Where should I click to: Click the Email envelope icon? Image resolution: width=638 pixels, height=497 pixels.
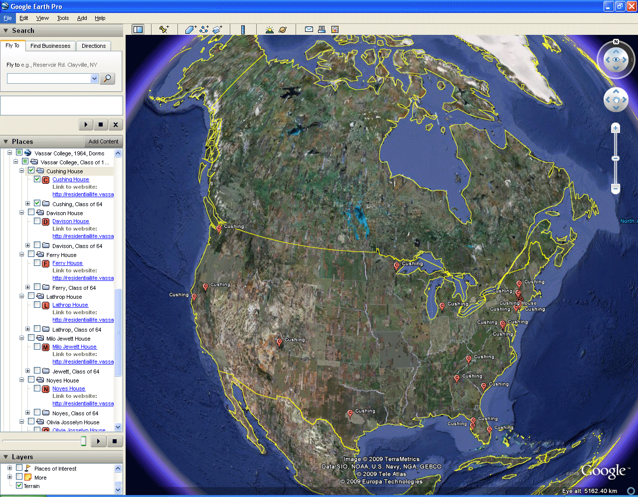click(309, 30)
